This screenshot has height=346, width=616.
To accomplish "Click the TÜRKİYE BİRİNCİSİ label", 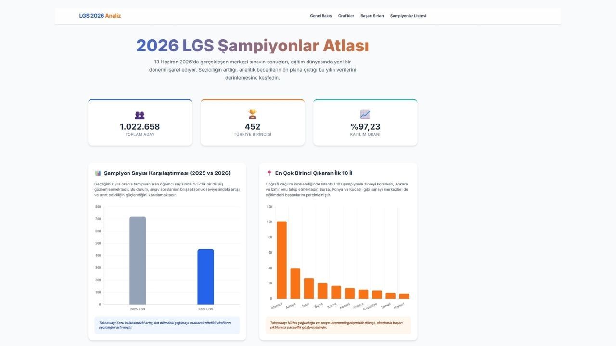I will pyautogui.click(x=253, y=135).
